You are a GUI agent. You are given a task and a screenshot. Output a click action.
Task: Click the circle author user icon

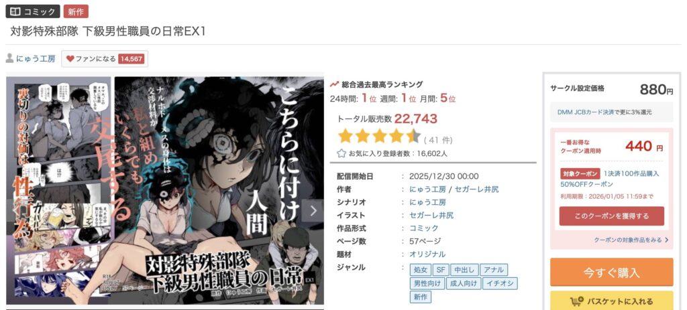coord(9,58)
